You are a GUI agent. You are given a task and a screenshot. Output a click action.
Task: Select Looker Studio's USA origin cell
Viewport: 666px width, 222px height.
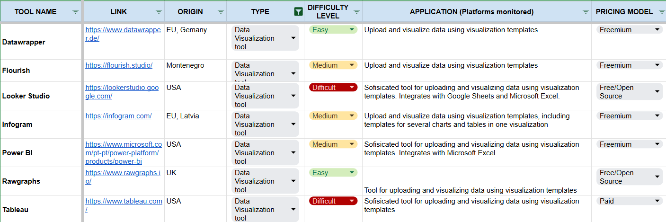click(195, 96)
